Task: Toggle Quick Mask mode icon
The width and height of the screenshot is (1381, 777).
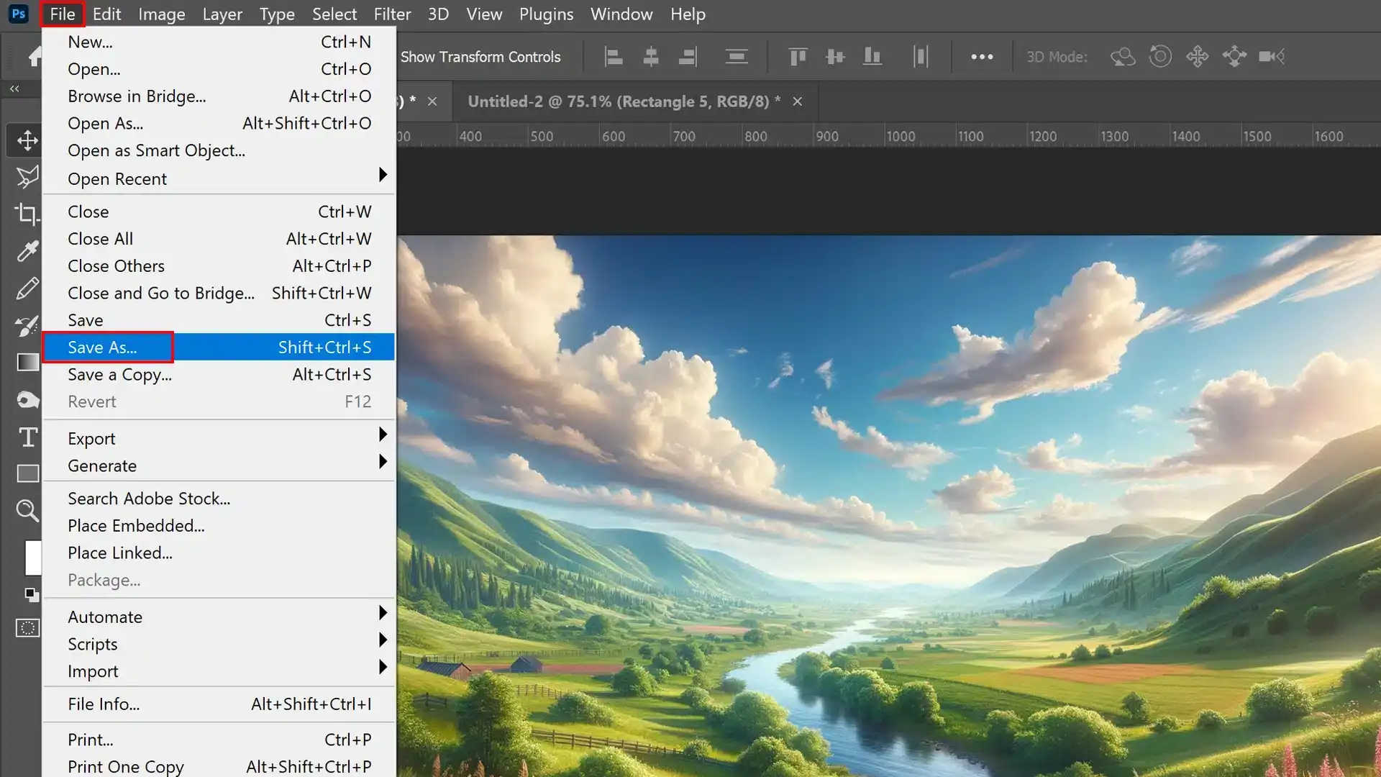Action: tap(27, 628)
